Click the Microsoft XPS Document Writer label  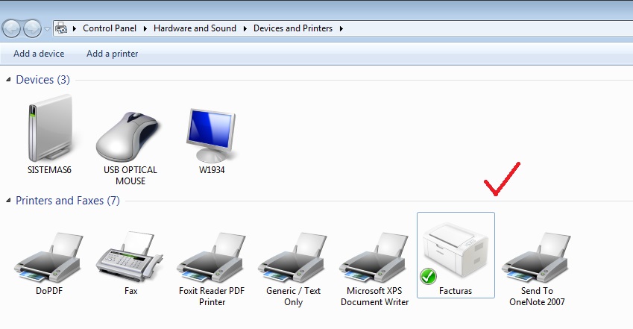tap(374, 296)
